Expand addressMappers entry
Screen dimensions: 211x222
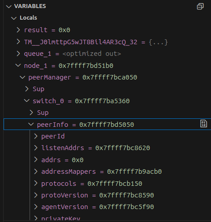point(35,172)
